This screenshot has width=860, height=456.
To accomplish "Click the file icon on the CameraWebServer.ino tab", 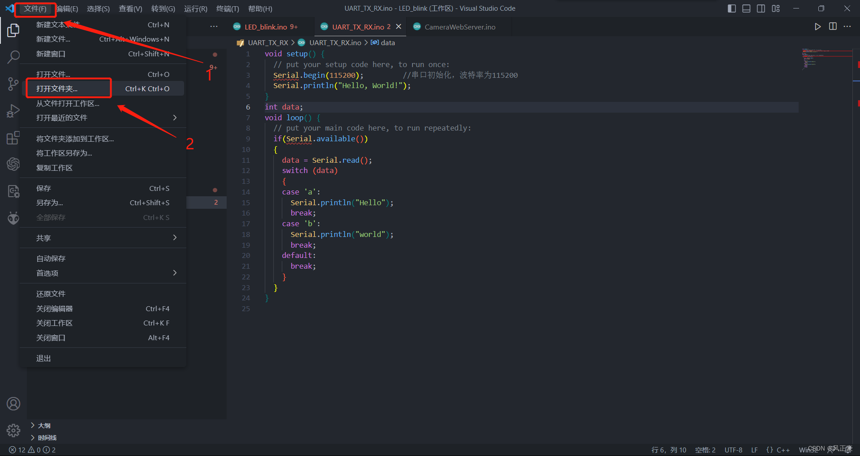I will point(417,27).
